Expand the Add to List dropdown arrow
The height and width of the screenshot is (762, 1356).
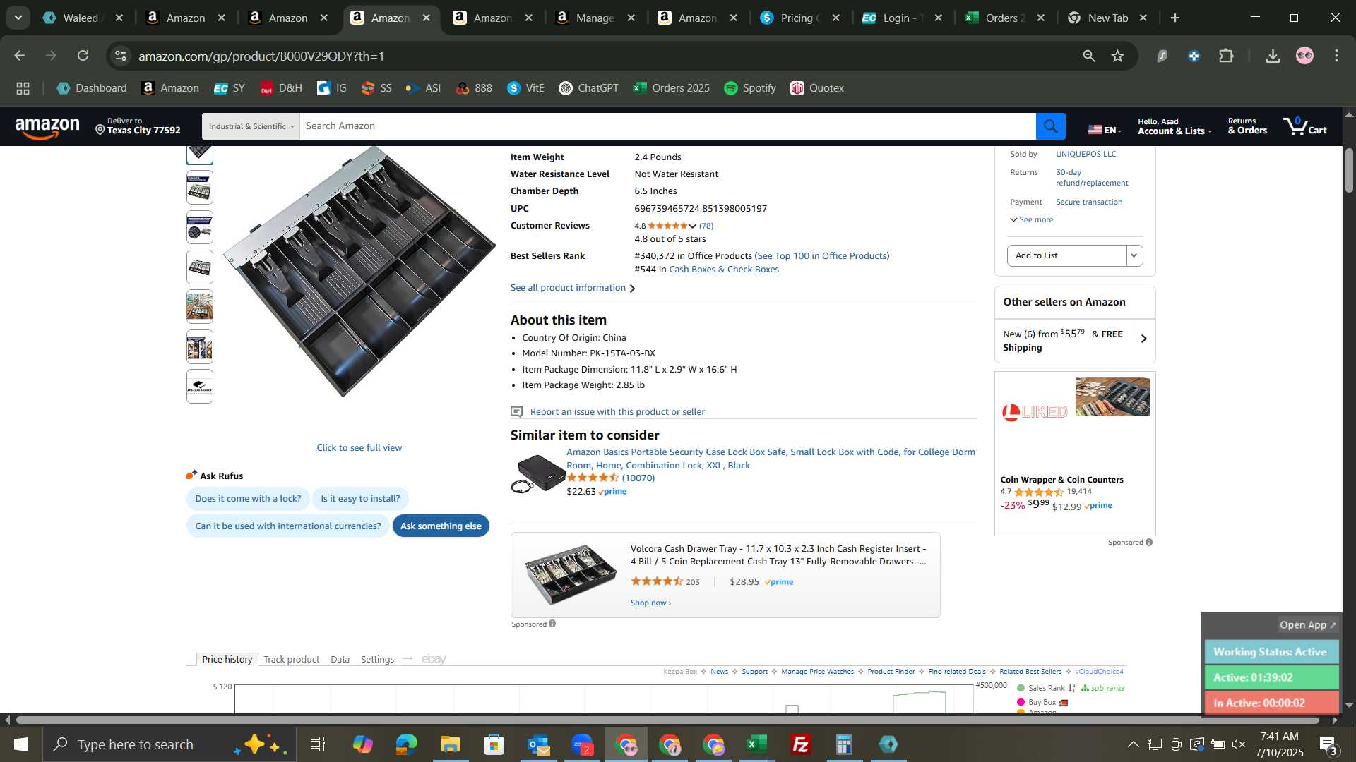coord(1134,255)
